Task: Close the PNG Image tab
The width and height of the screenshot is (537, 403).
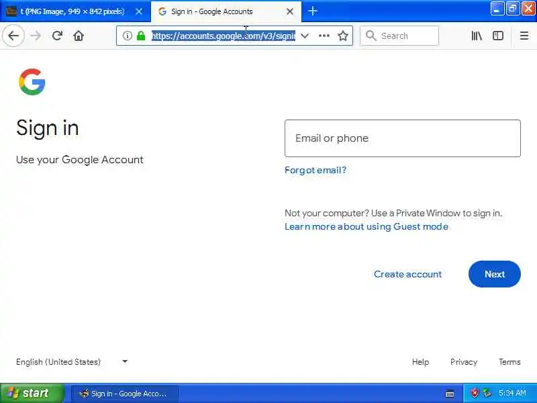Action: click(139, 11)
